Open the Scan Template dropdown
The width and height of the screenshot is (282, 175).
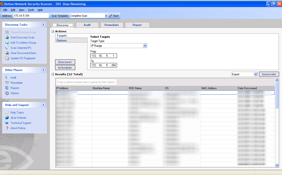pyautogui.click(x=106, y=16)
